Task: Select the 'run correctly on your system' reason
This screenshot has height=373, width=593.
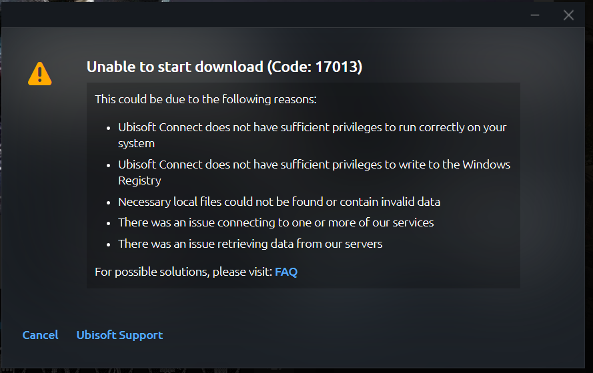Action: coord(312,135)
